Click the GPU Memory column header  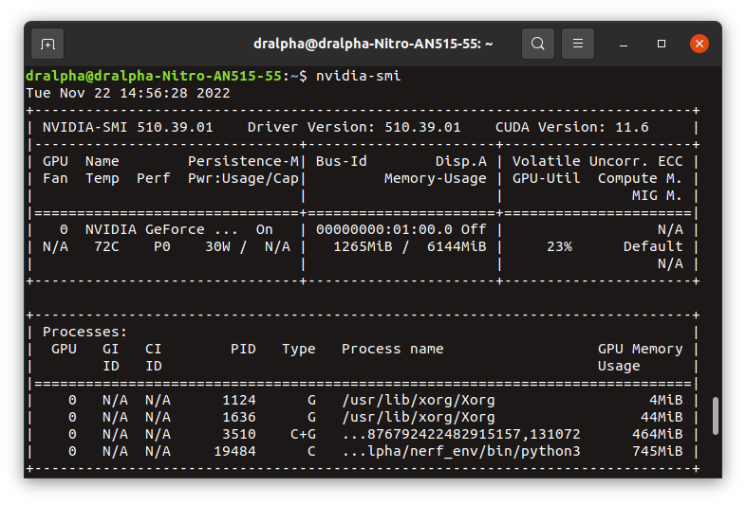(640, 350)
